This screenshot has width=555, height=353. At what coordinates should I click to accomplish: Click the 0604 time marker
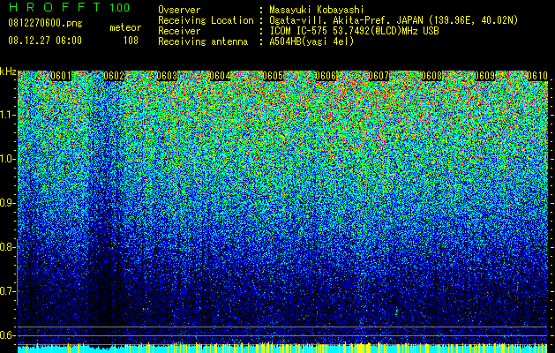[x=221, y=76]
